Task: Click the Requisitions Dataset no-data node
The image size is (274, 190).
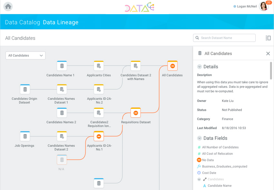Action: tap(136, 113)
